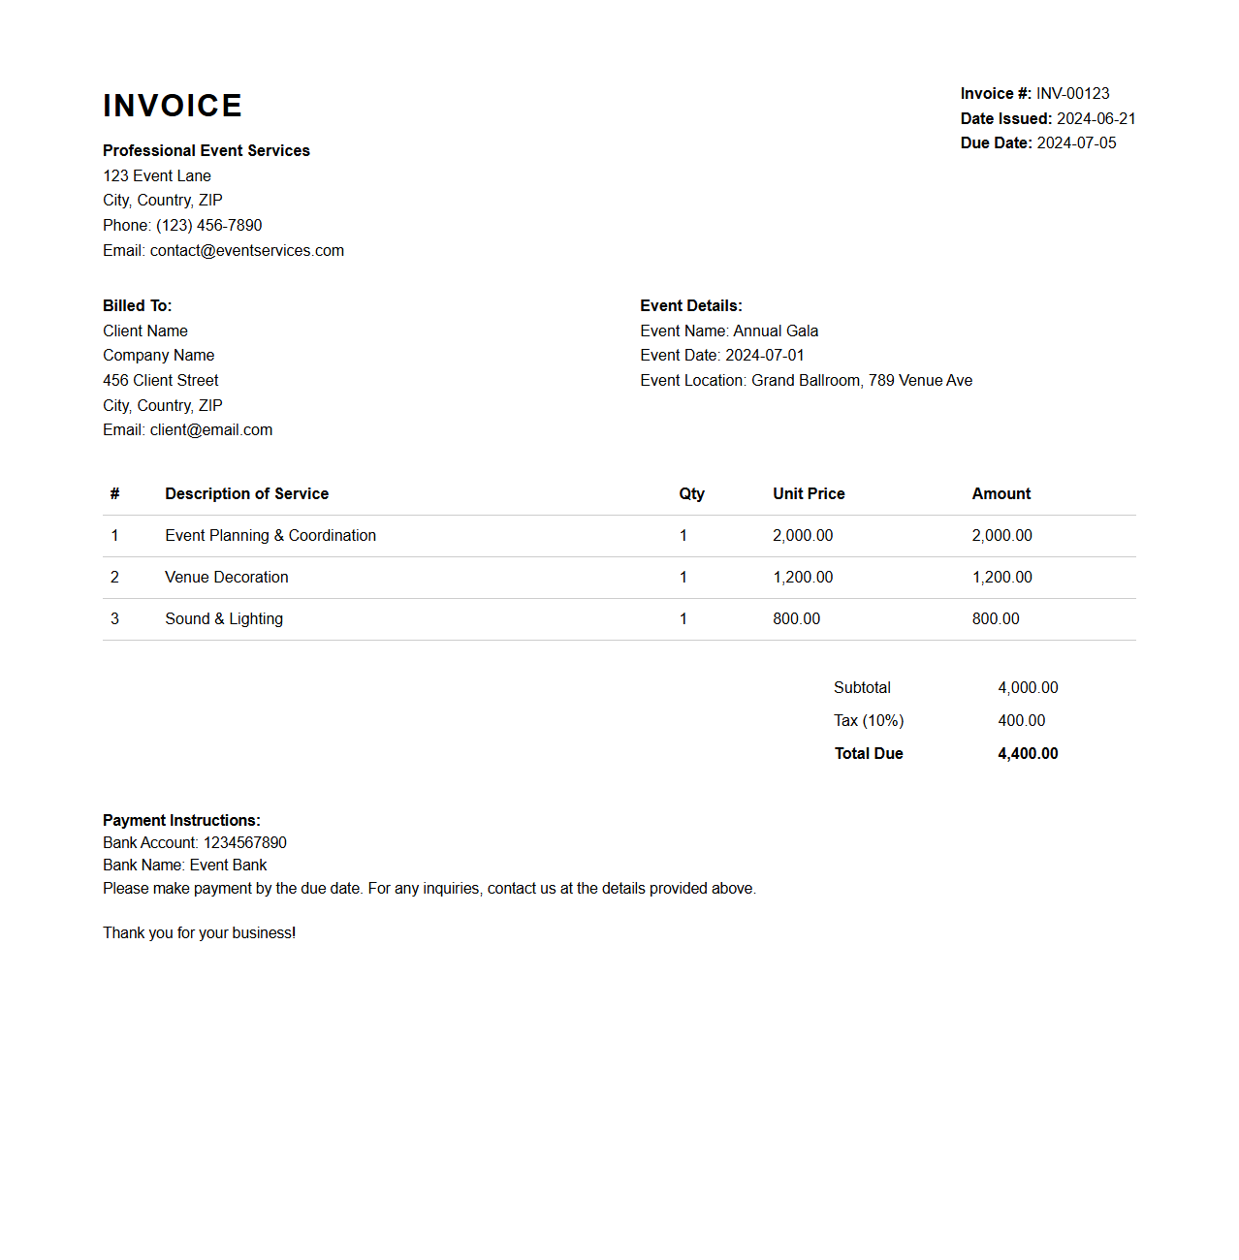Screen dimensions: 1239x1260
Task: Select the Billed To section header
Action: [137, 305]
